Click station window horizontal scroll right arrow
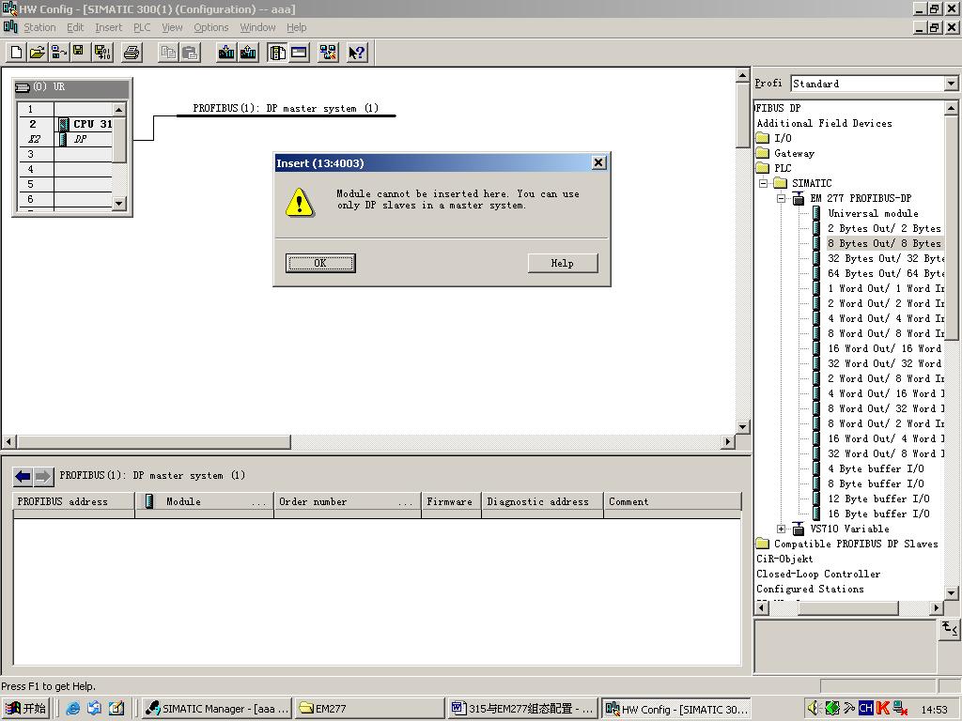 [x=728, y=441]
